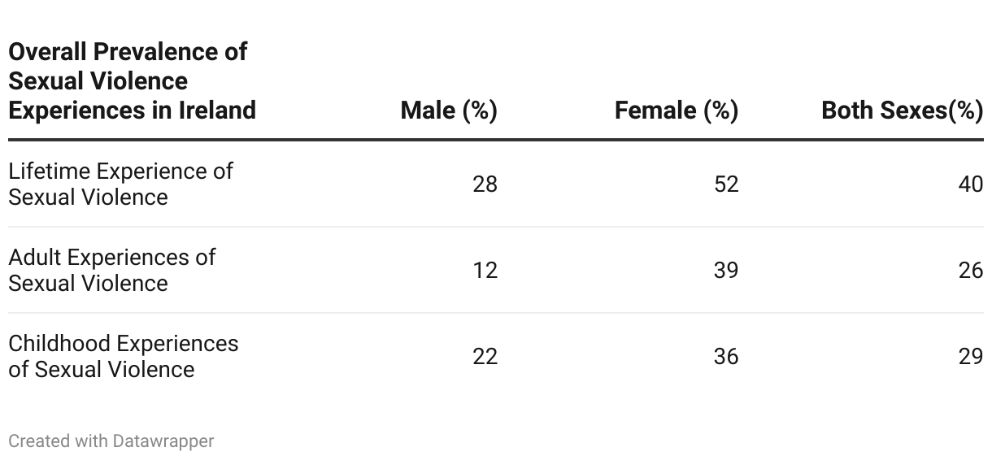Click the both sexes adult value 26
The width and height of the screenshot is (992, 460).
(x=971, y=270)
